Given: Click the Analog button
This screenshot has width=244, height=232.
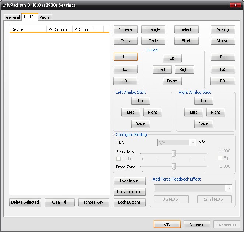Looking at the screenshot, I should pyautogui.click(x=223, y=29).
